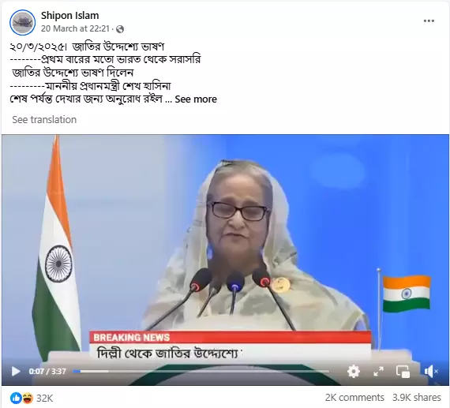The image size is (450, 408).
Task: Unmute the video volume speaker
Action: point(431,371)
